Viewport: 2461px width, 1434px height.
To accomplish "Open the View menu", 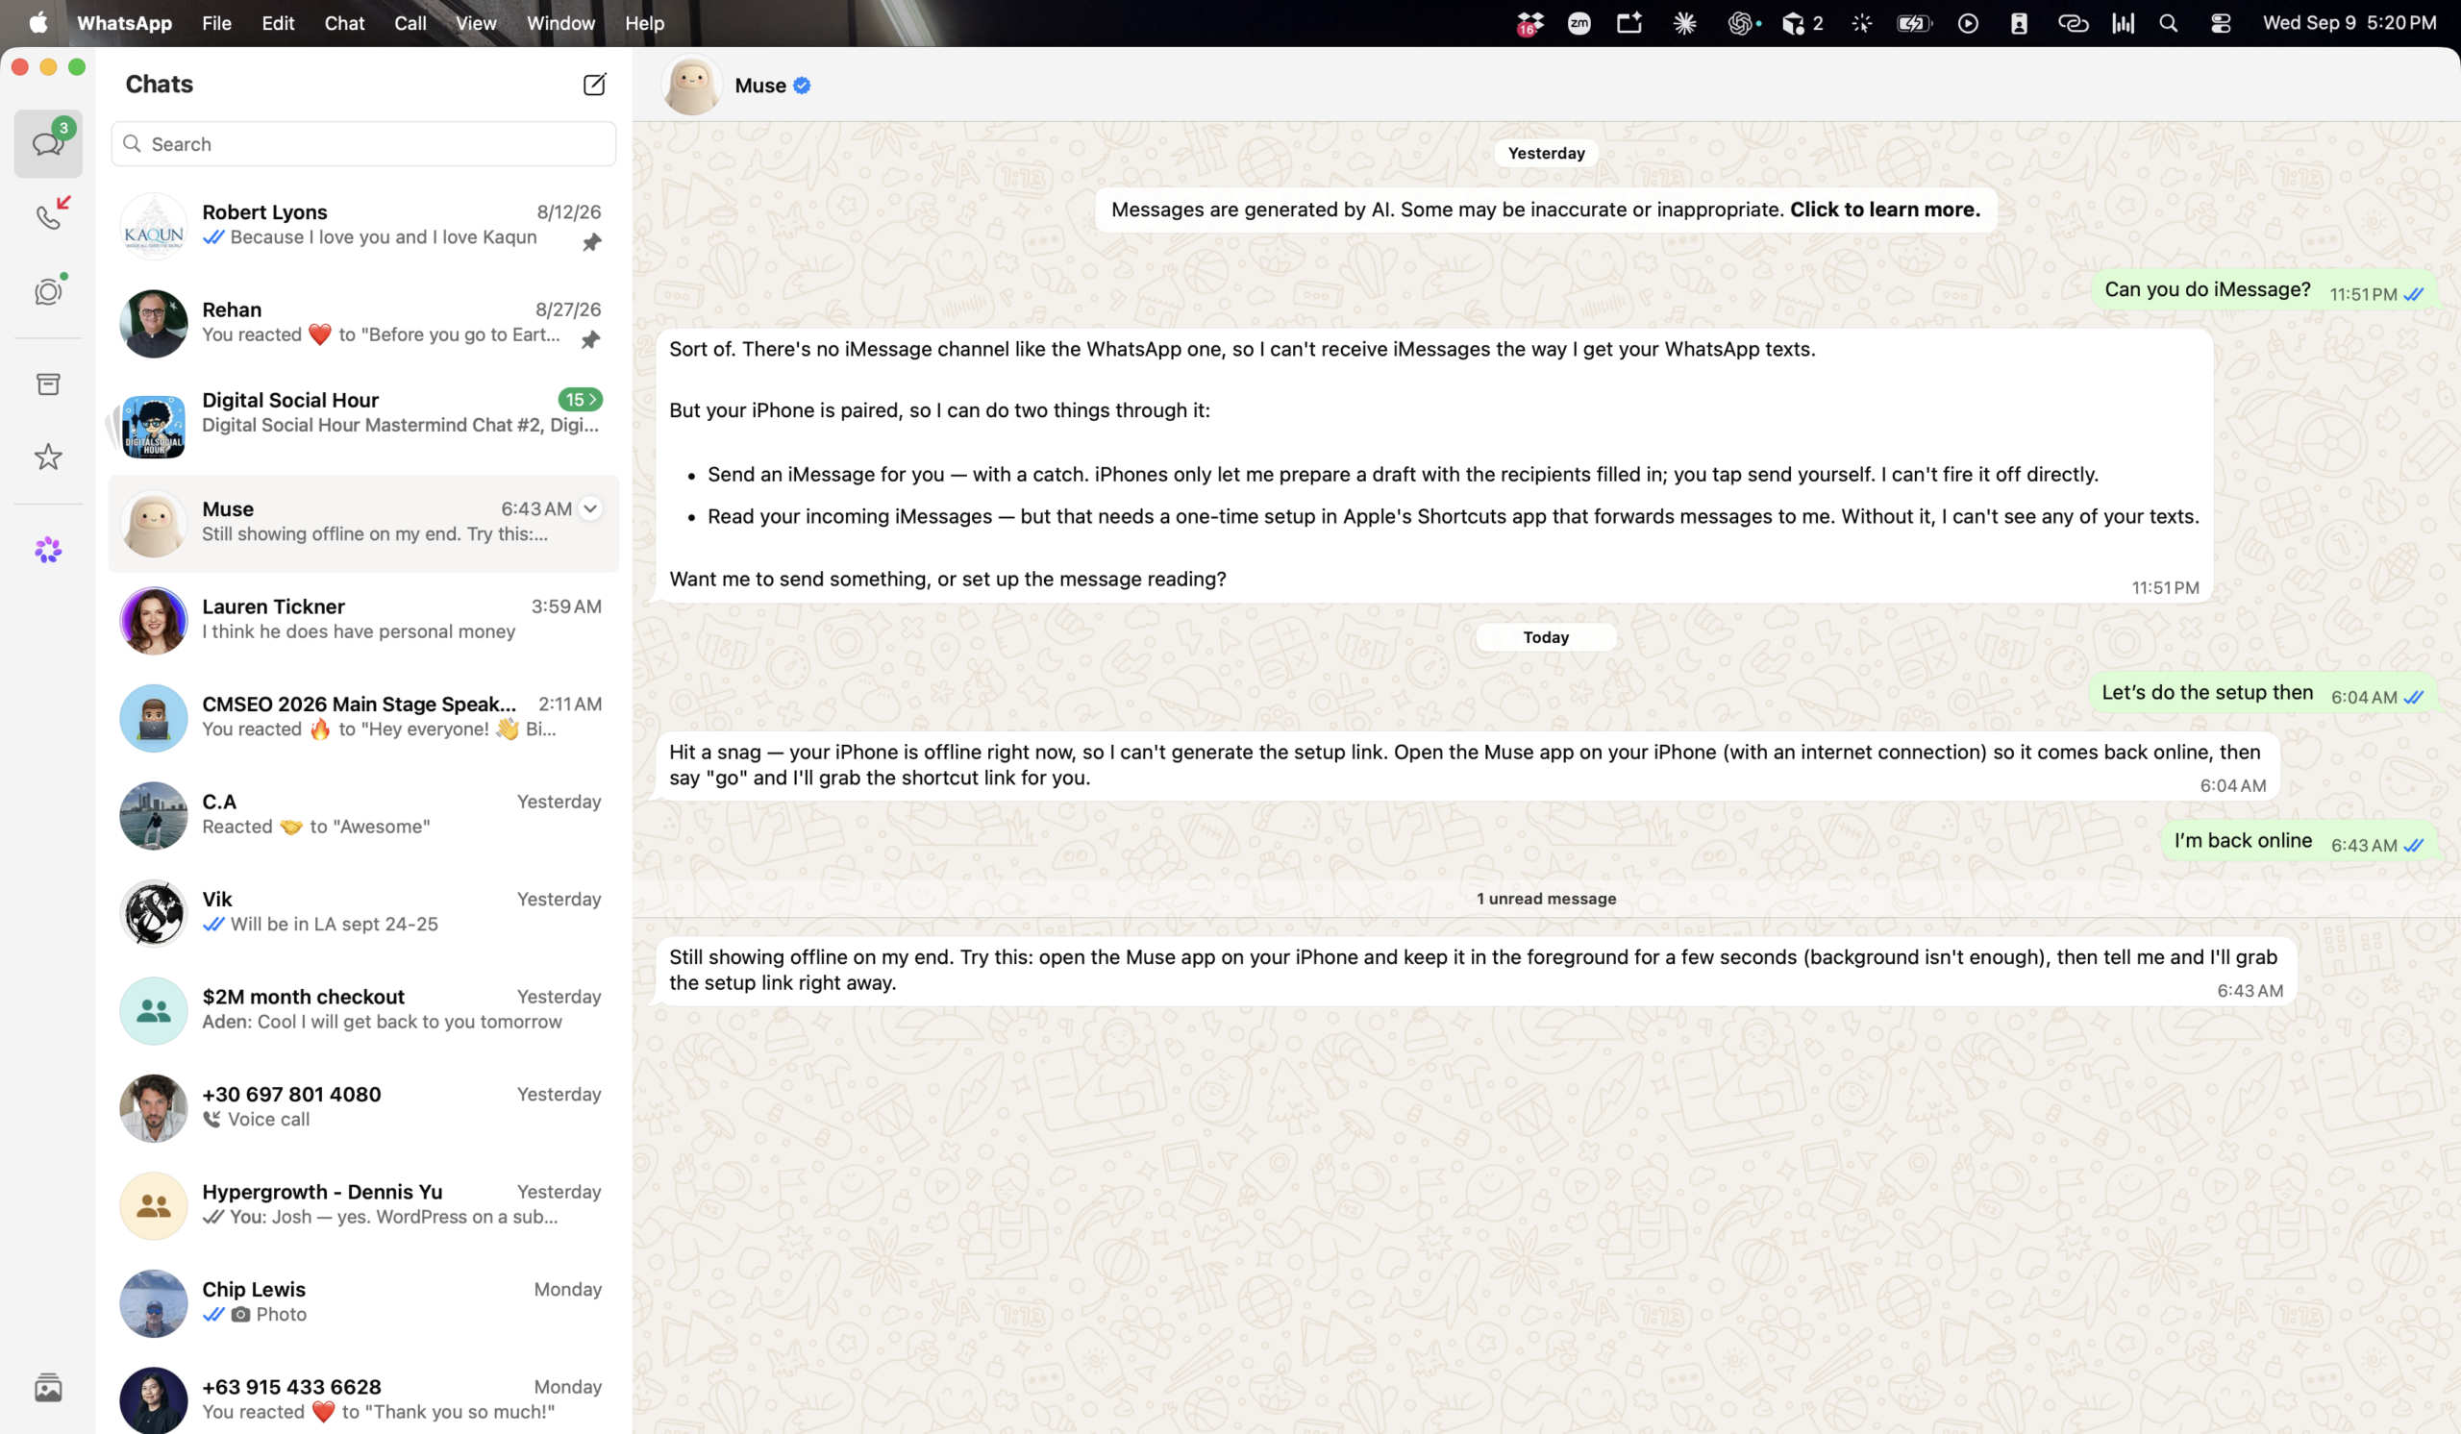I will (x=476, y=22).
